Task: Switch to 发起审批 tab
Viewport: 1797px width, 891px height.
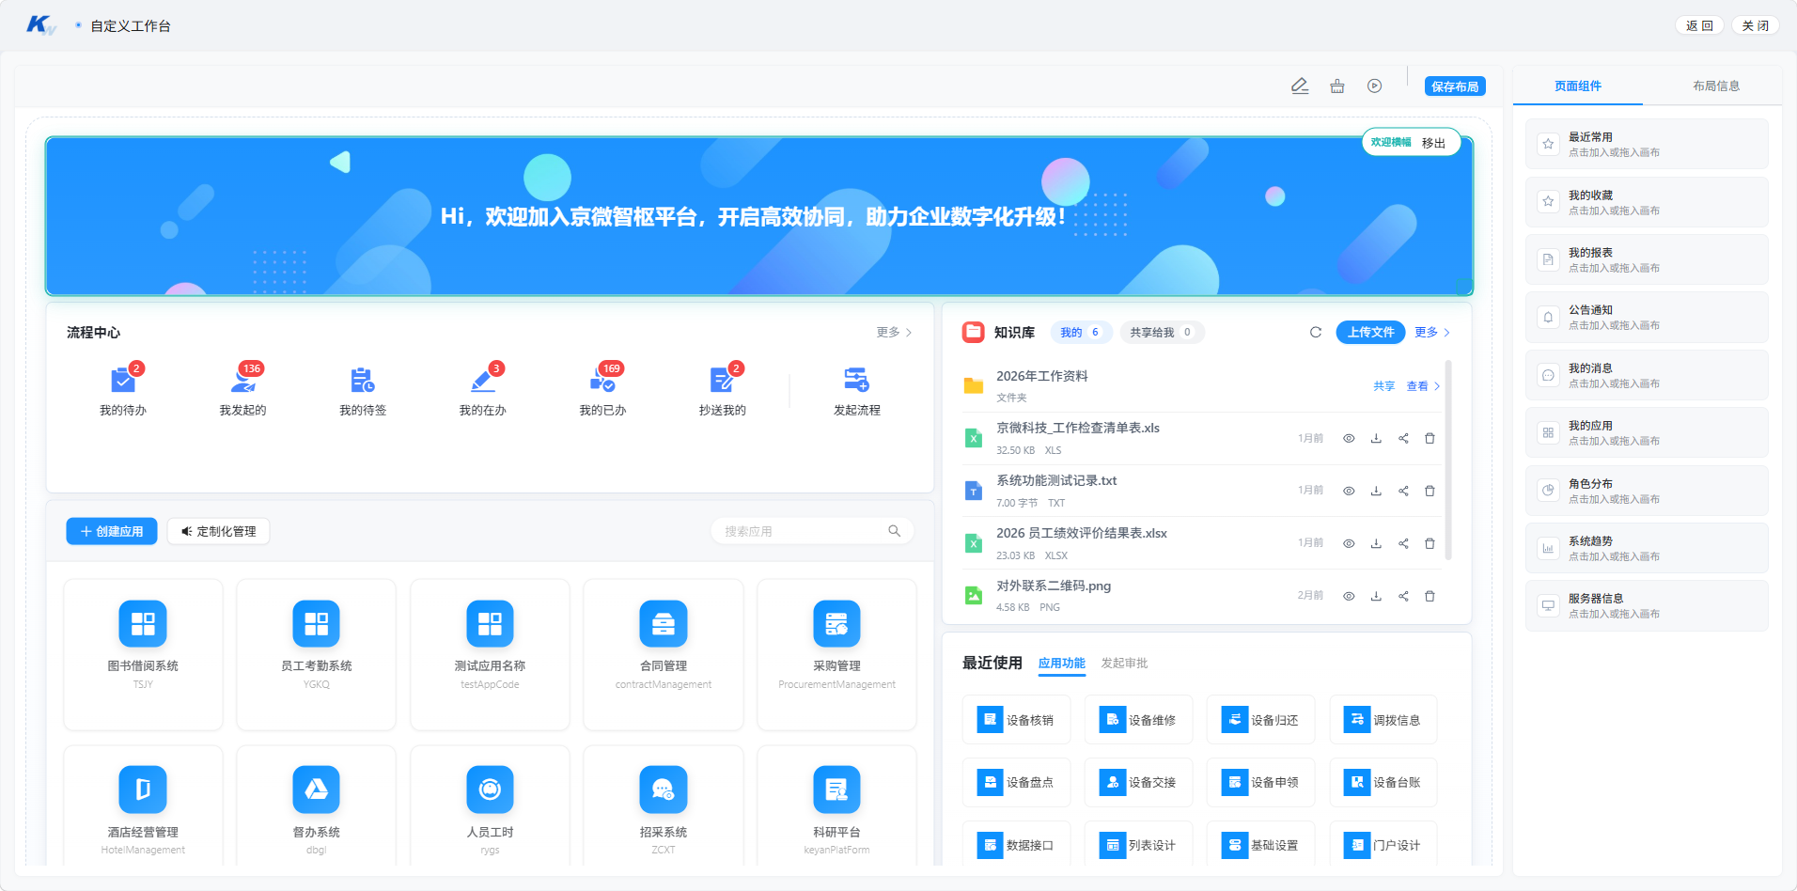Action: pyautogui.click(x=1124, y=664)
